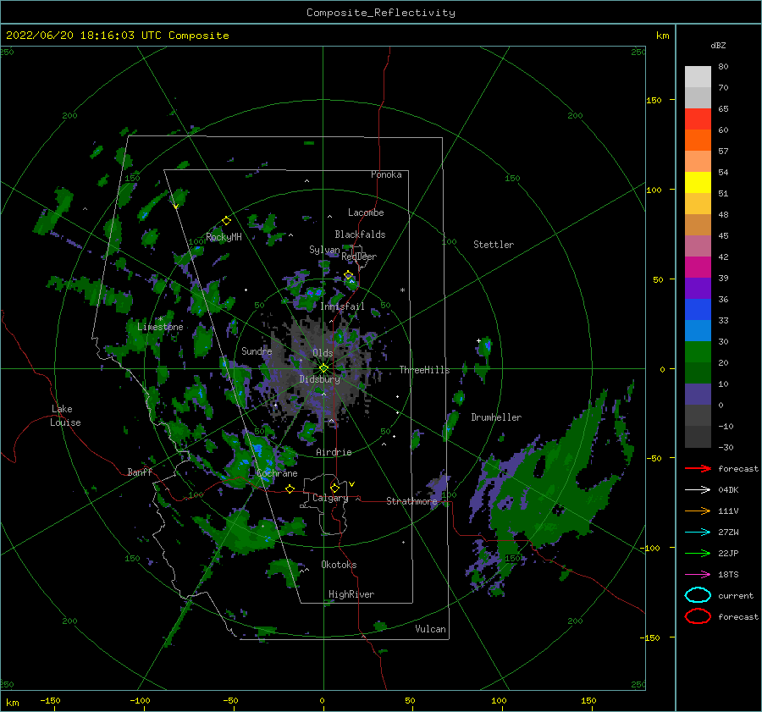This screenshot has width=762, height=712.
Task: Click the 80 value on dBZ scale
Action: coord(723,66)
